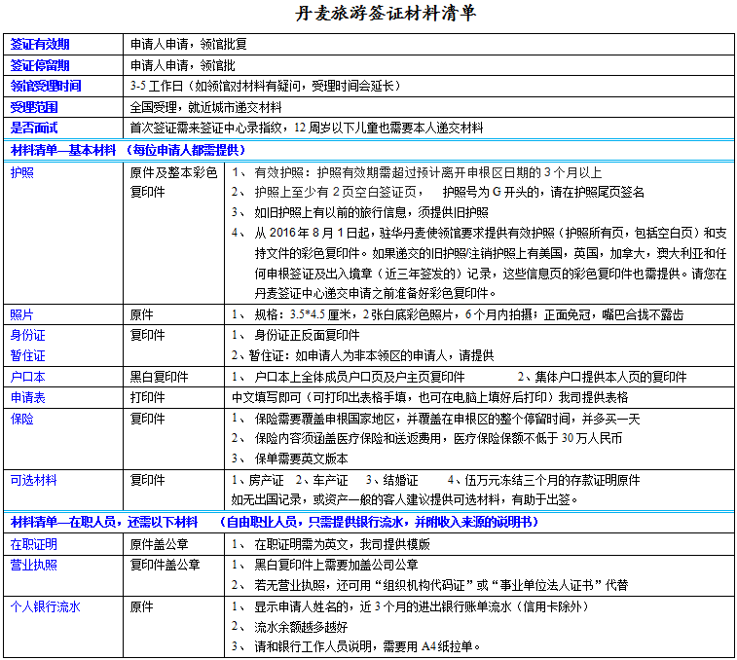Click the 如旧护照上有以前的旅行信息 line
The width and height of the screenshot is (737, 660).
coord(359,212)
